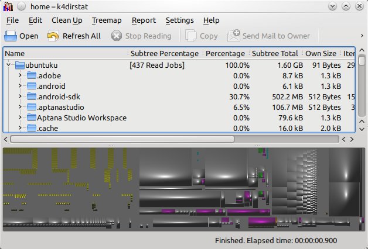
Task: Open the Treemap menu
Action: [x=107, y=20]
